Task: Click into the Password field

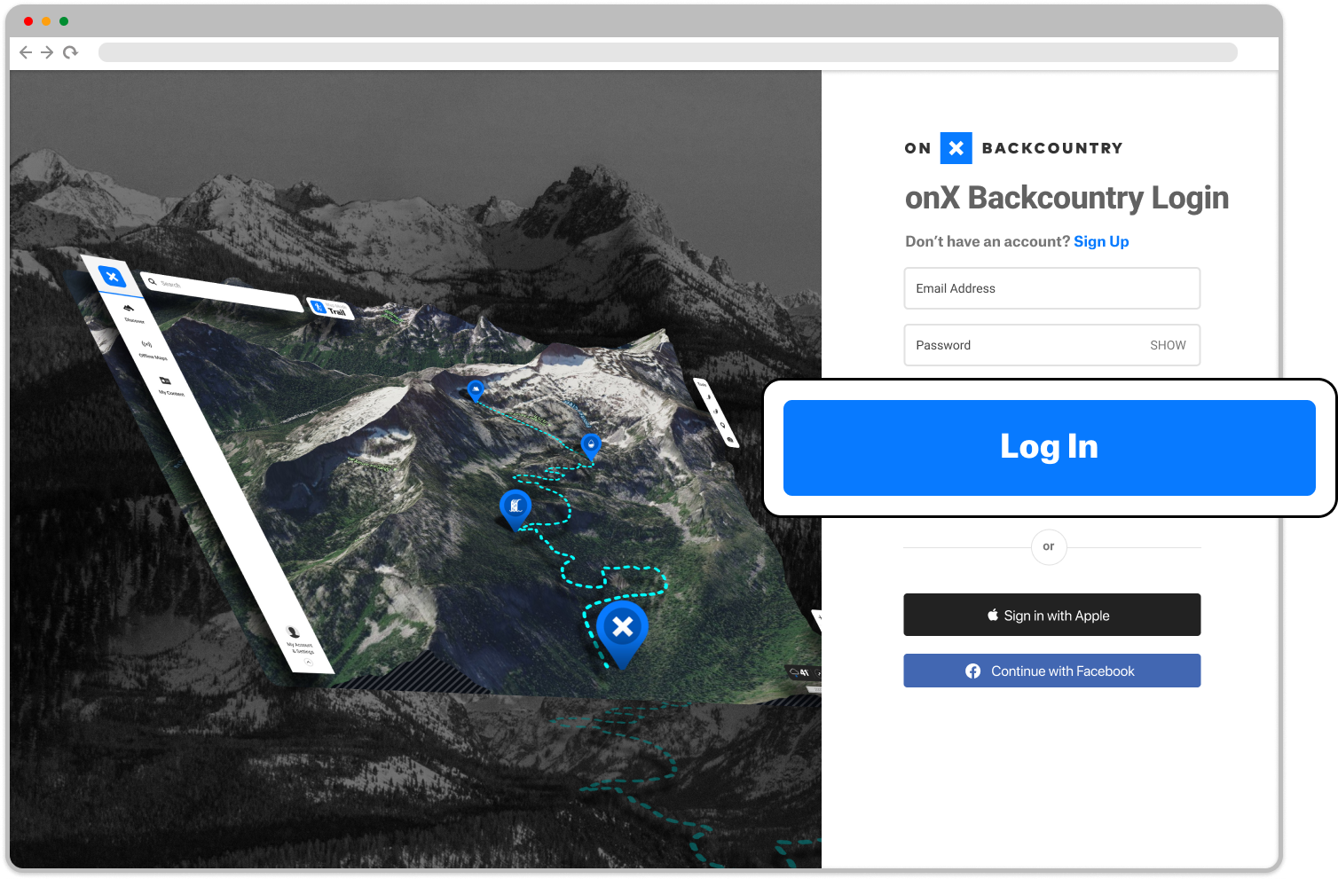Action: (1051, 345)
